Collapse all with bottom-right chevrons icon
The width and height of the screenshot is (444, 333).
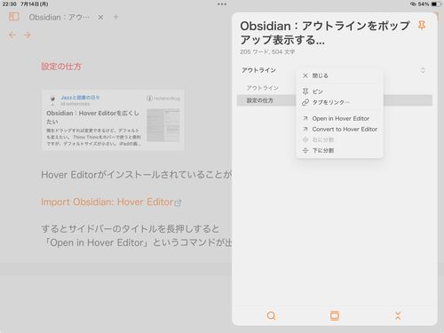[x=398, y=316]
